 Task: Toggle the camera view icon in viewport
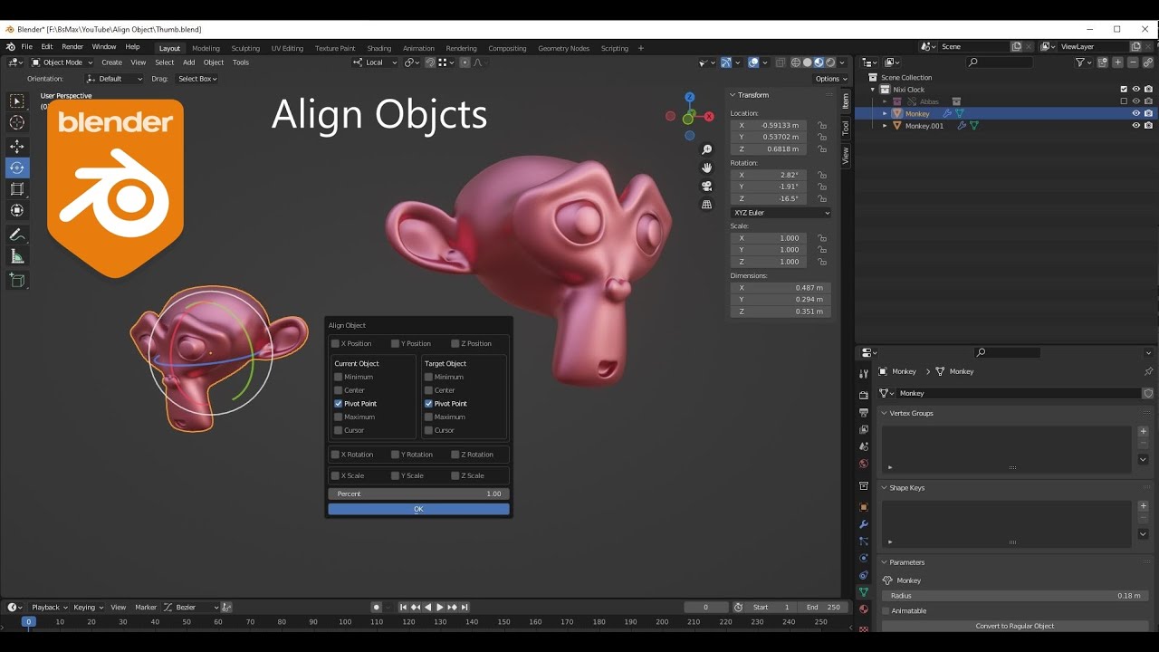pos(707,186)
